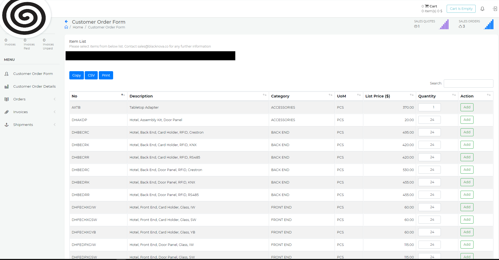The image size is (499, 260).
Task: Click the back arrow beside page title
Action: 66,22
